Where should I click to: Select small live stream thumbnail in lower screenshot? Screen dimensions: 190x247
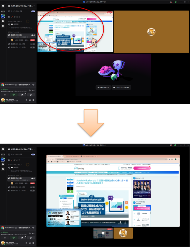[103, 233]
